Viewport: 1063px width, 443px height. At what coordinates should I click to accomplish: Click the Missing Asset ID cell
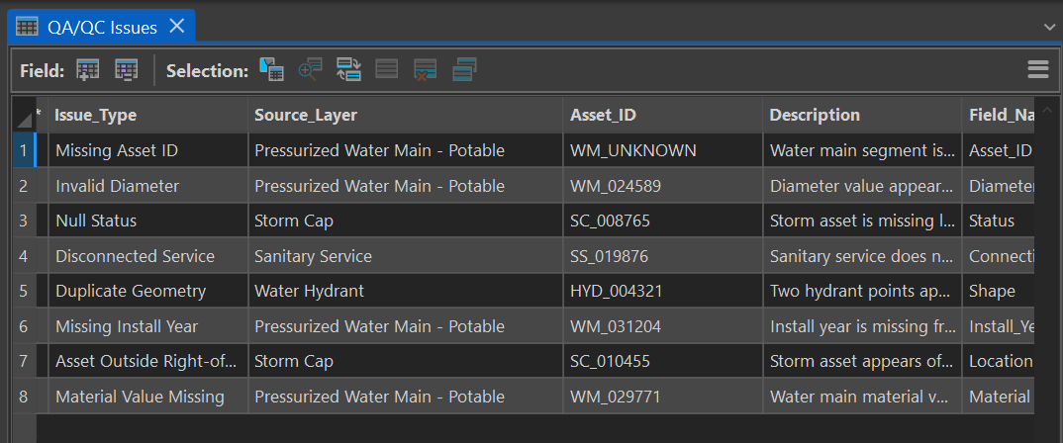point(147,150)
